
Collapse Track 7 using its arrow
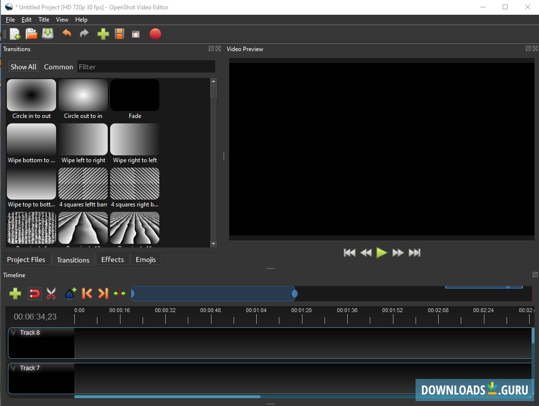click(13, 368)
